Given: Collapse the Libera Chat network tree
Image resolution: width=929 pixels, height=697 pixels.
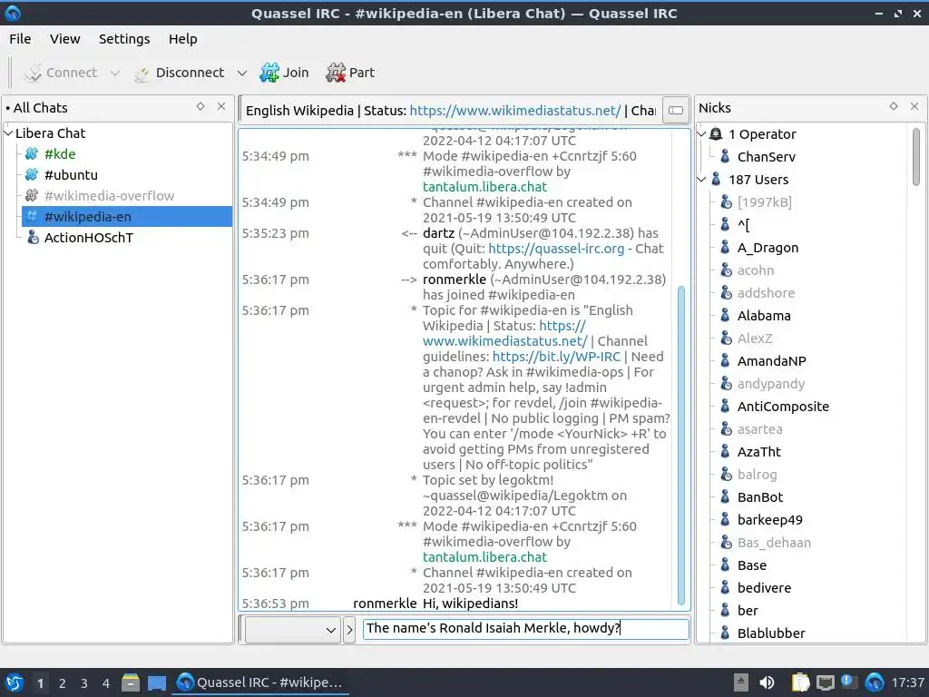Looking at the screenshot, I should 8,133.
